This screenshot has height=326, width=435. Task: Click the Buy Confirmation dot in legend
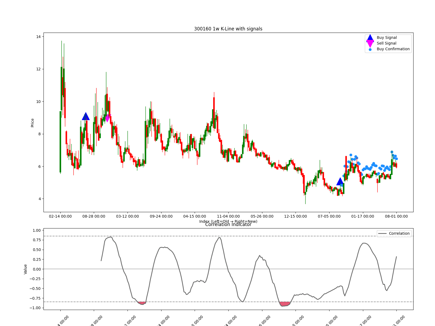(370, 49)
